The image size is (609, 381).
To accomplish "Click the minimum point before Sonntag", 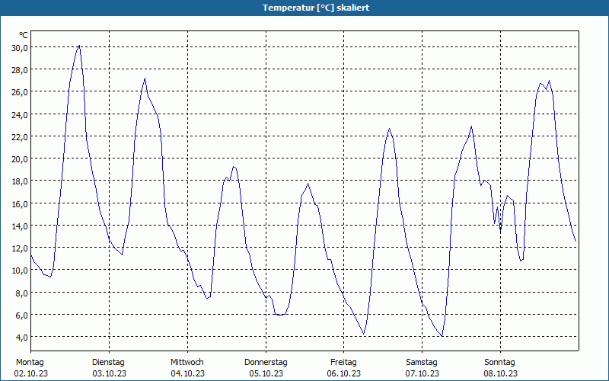I will 442,336.
